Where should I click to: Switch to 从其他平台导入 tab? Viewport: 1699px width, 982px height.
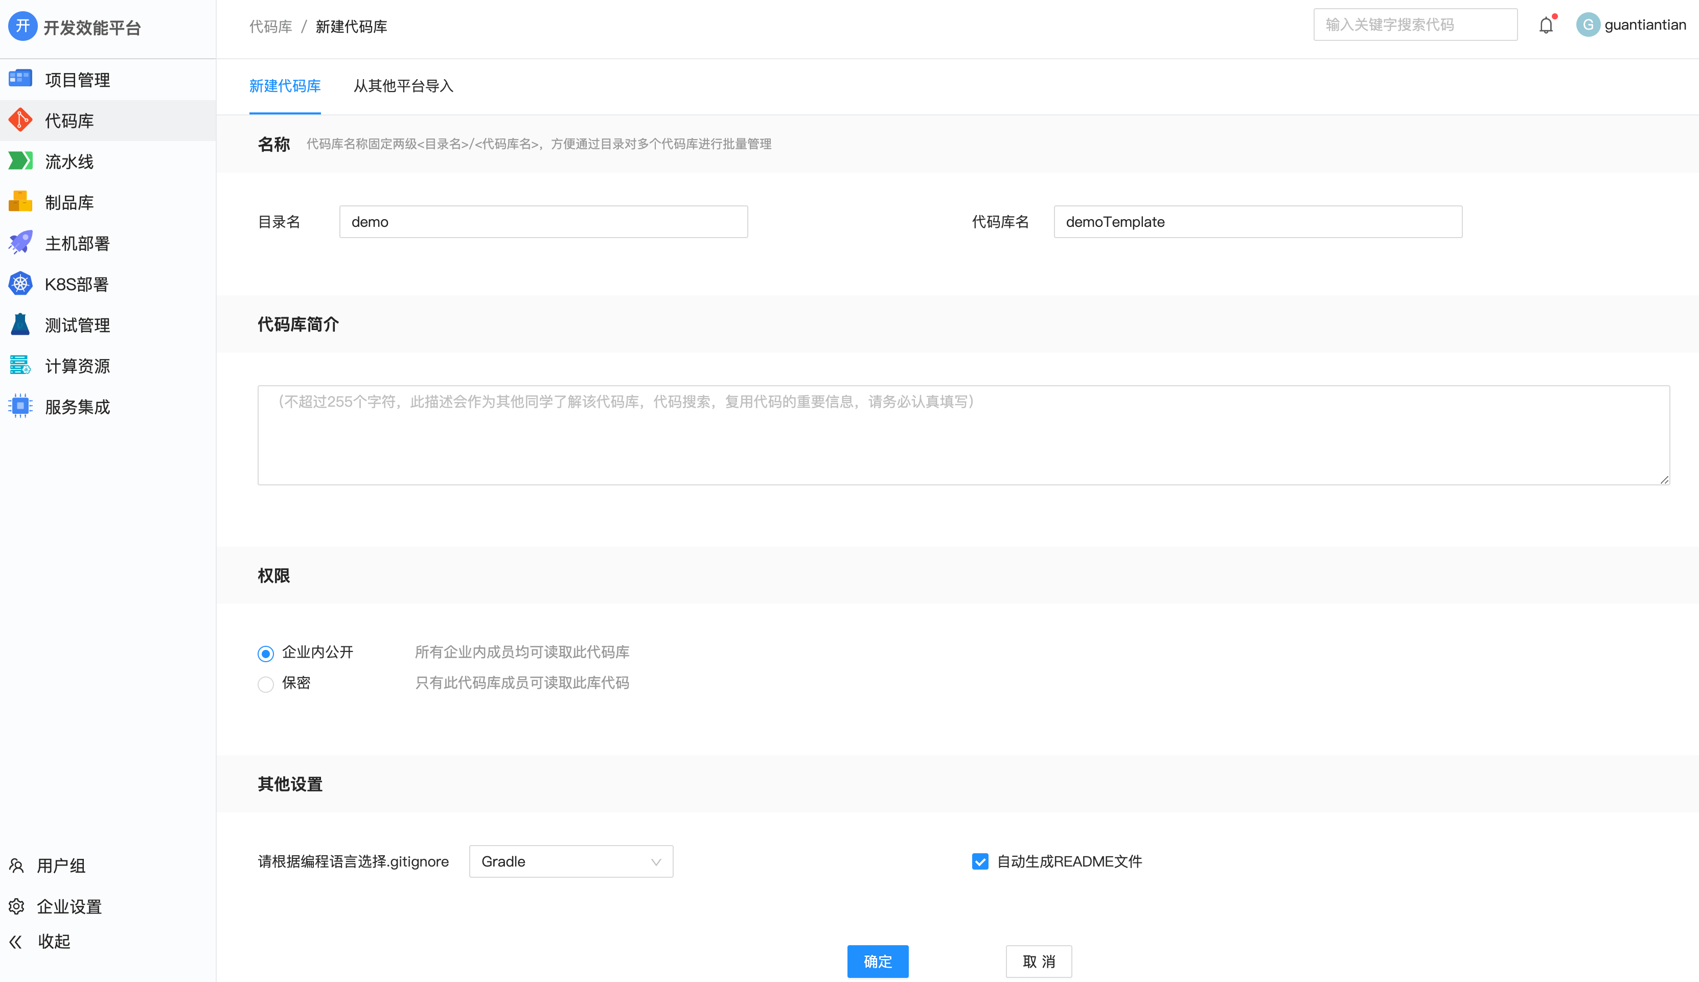tap(403, 86)
